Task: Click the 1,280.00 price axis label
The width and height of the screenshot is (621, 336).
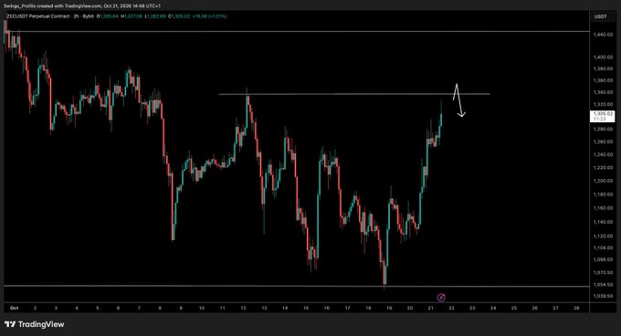Action: pos(603,129)
